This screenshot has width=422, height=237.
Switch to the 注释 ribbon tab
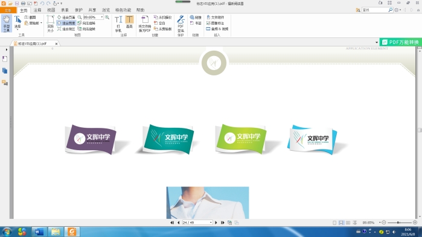(x=37, y=10)
